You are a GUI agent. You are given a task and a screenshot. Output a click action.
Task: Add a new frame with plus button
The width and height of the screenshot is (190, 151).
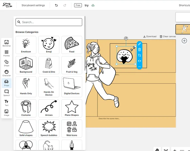(184, 41)
